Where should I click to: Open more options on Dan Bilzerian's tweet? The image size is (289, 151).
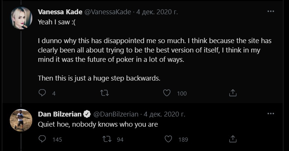pyautogui.click(x=271, y=114)
